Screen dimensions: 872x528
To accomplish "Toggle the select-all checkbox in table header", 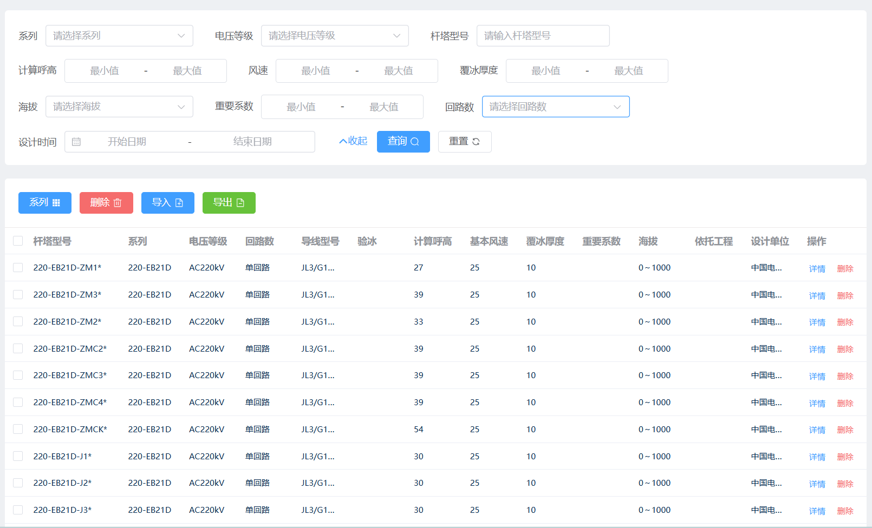I will coord(18,241).
